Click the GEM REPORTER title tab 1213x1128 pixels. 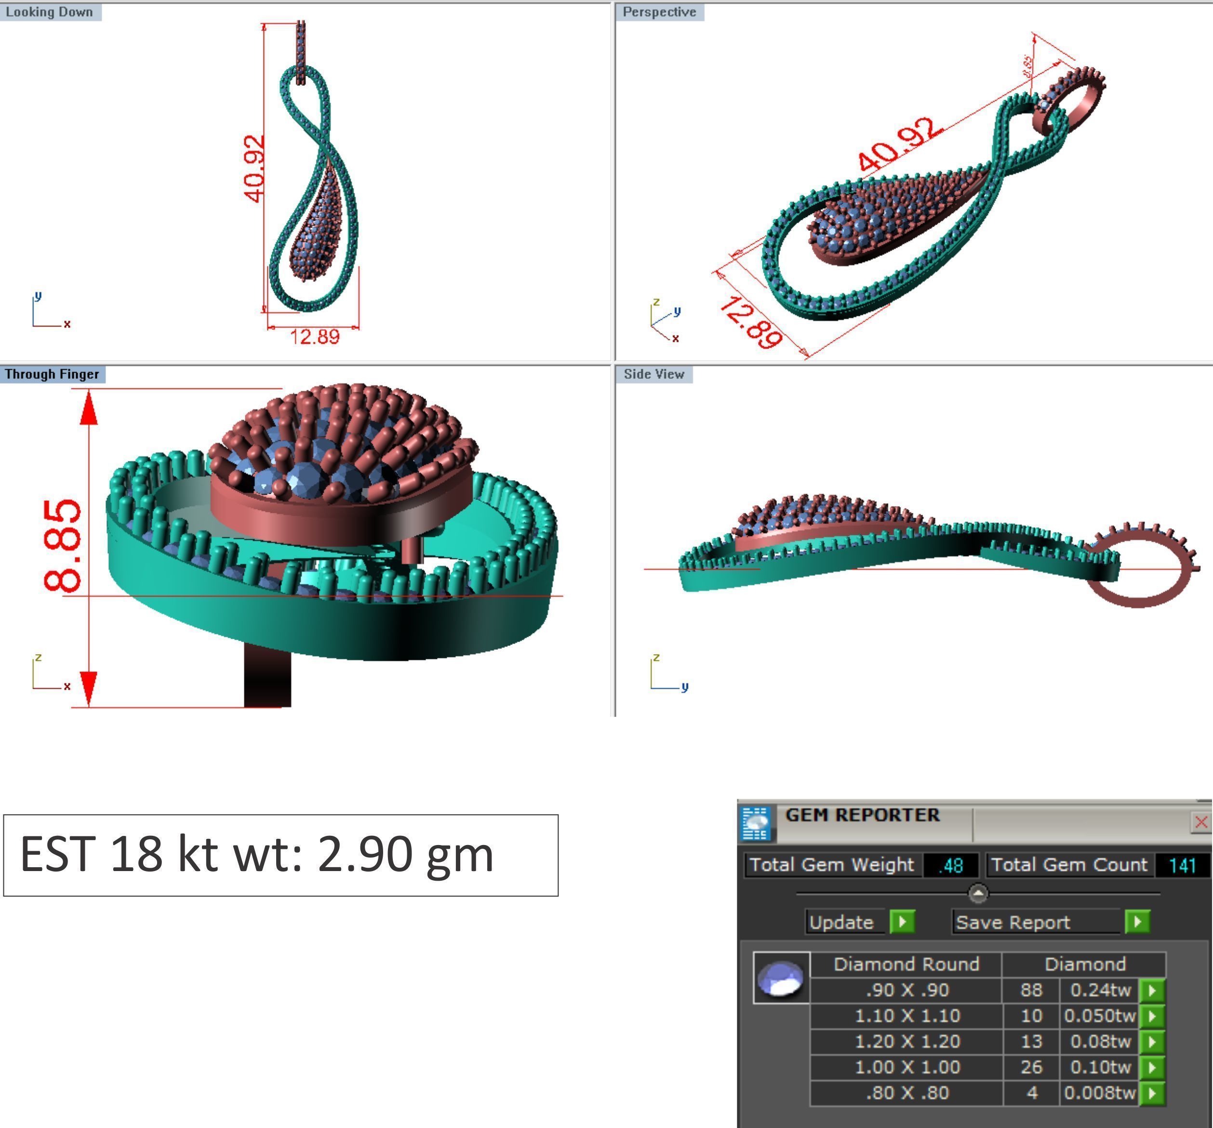862,816
